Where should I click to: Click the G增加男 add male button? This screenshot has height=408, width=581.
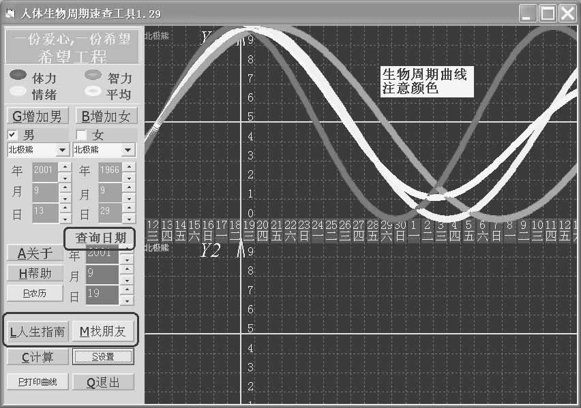[37, 115]
